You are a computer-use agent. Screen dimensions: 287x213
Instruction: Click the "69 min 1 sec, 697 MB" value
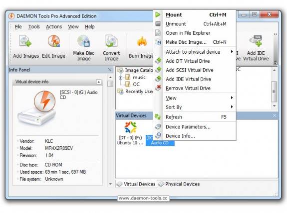point(65,172)
